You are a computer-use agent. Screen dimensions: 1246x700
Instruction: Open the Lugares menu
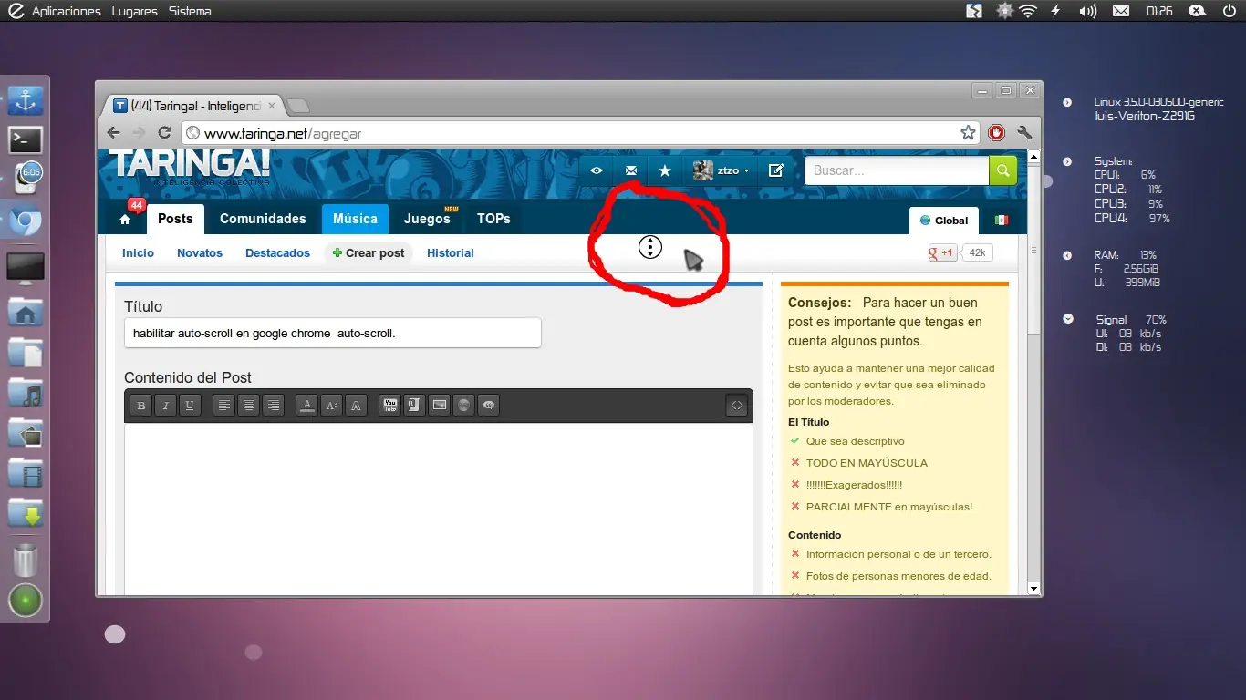tap(134, 11)
